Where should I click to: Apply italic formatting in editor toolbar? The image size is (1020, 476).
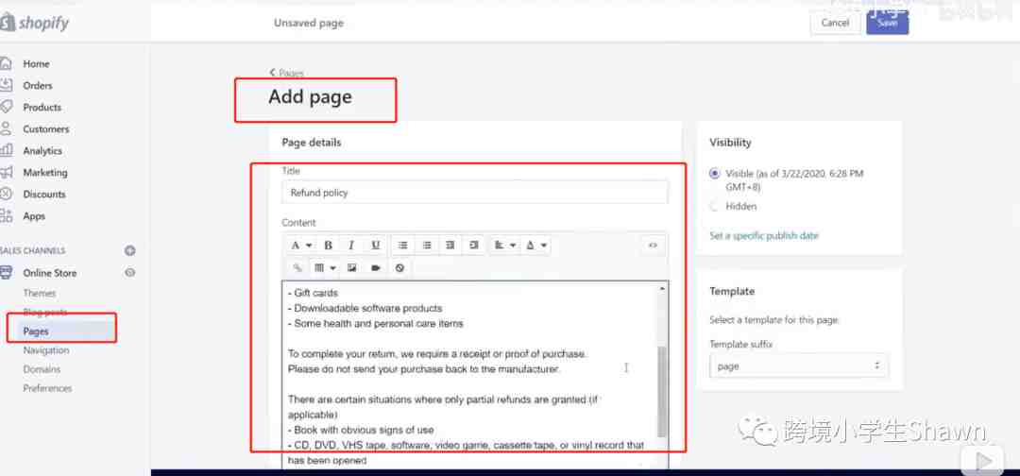tap(351, 246)
